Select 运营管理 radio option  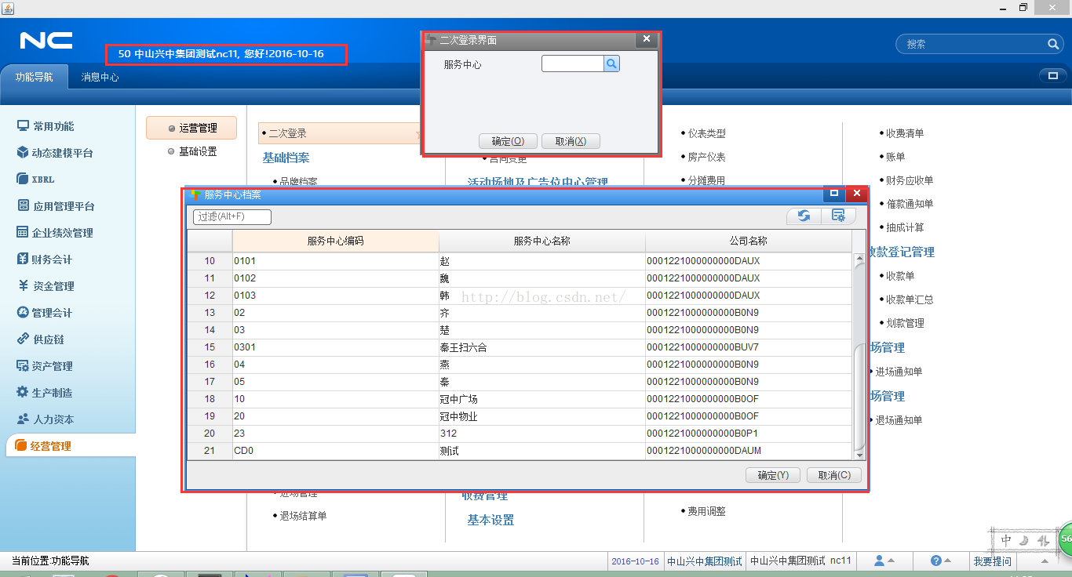coord(191,129)
